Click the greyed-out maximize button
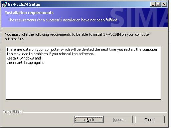 [x=158, y=4]
